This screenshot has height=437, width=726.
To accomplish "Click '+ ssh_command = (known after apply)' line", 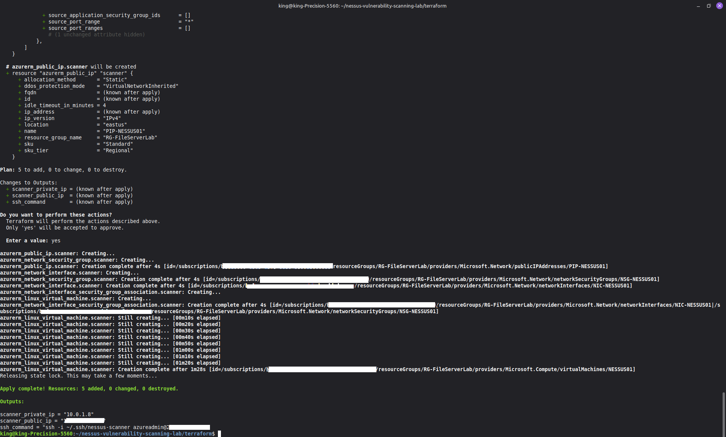I will [69, 202].
